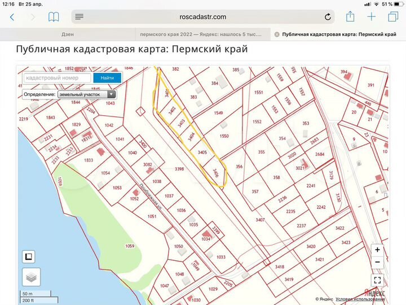Switch to the Дзен tab
This screenshot has height=305, width=406.
[x=68, y=34]
